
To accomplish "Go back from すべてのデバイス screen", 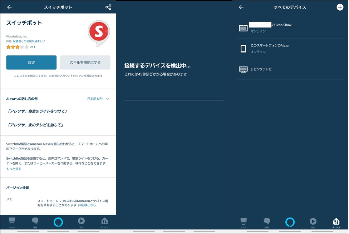I will (241, 7).
